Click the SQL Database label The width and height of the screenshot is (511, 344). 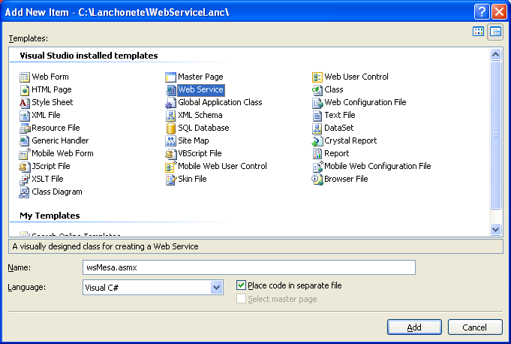pos(203,128)
